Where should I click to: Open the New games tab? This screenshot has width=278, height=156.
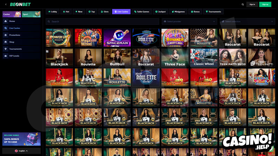pos(79,12)
